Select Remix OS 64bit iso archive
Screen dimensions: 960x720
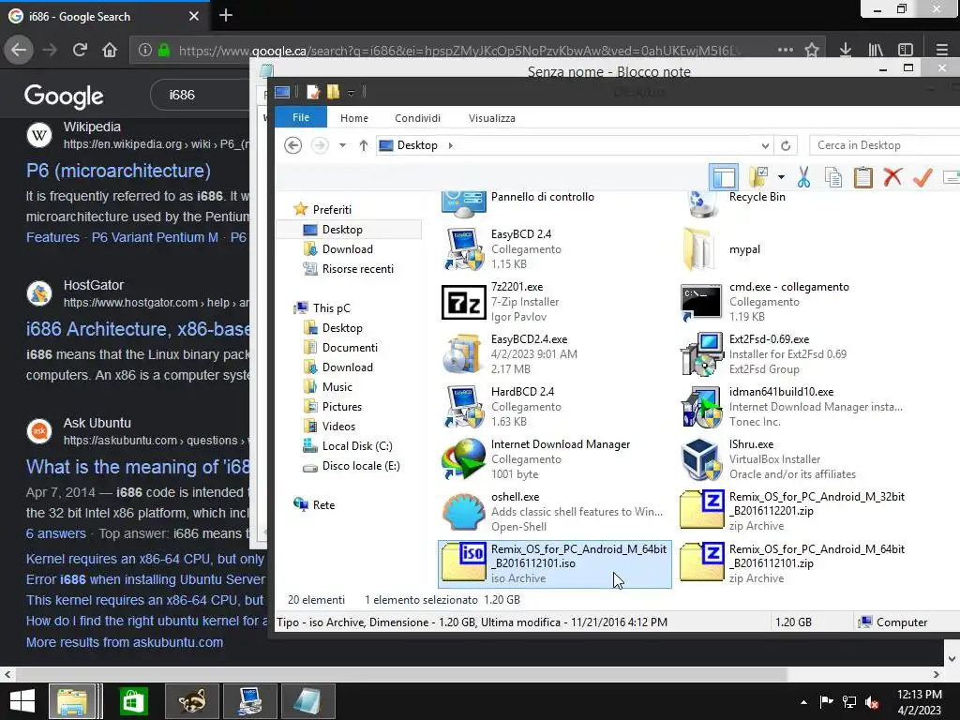pos(555,563)
